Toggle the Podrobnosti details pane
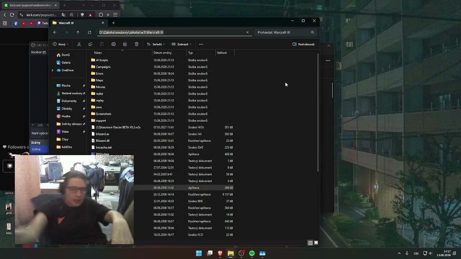Viewport: 461px width, 259px height. point(303,44)
